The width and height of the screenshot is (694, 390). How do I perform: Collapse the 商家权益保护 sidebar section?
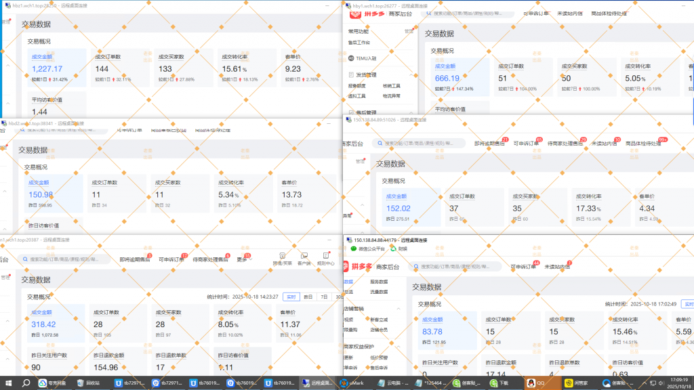398,346
